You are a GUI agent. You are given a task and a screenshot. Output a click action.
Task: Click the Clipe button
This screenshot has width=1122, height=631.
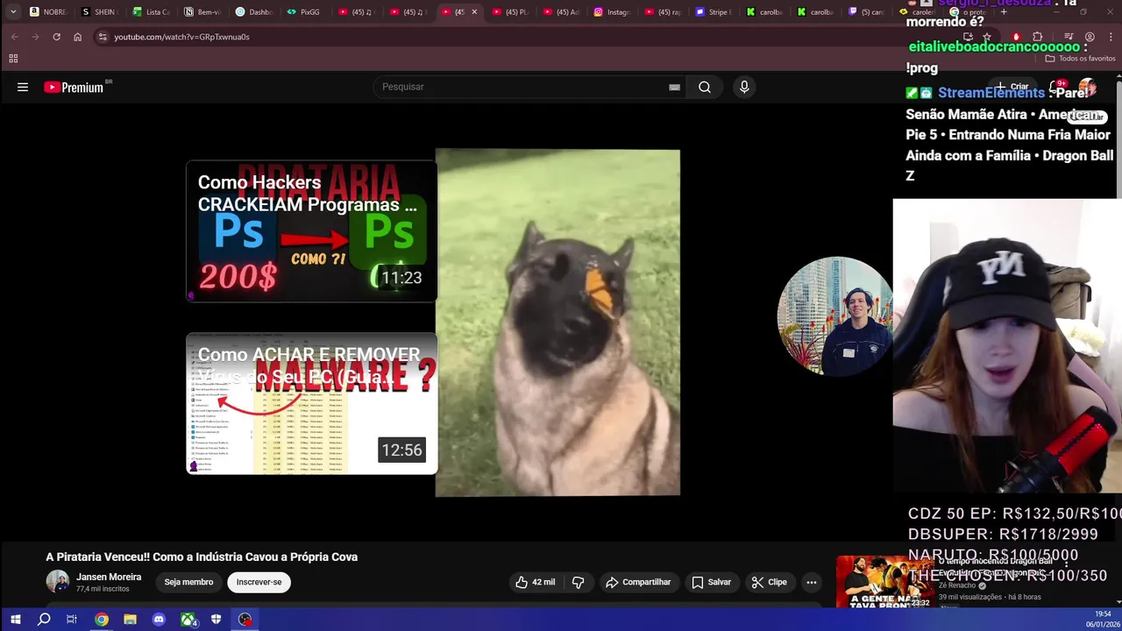point(769,582)
